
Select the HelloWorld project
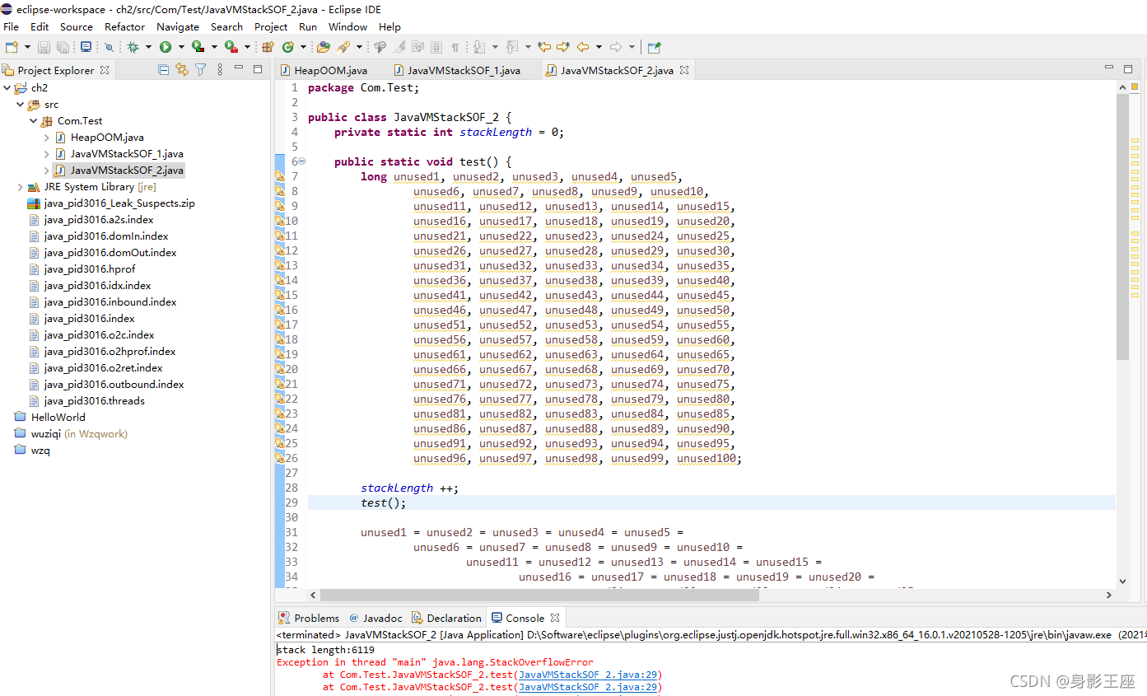pyautogui.click(x=58, y=417)
